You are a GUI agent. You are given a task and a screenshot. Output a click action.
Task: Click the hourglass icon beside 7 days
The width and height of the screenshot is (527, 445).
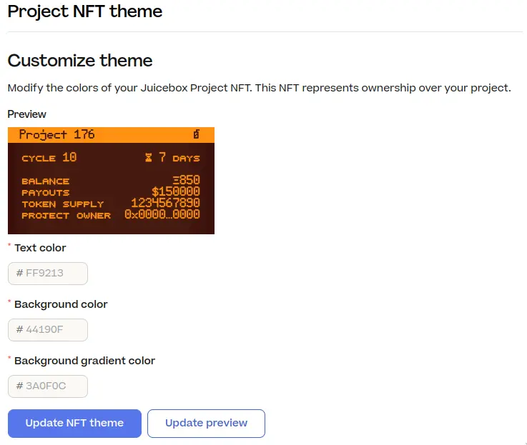[x=149, y=157]
